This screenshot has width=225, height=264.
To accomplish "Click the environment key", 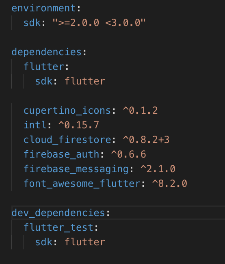I will point(43,9).
